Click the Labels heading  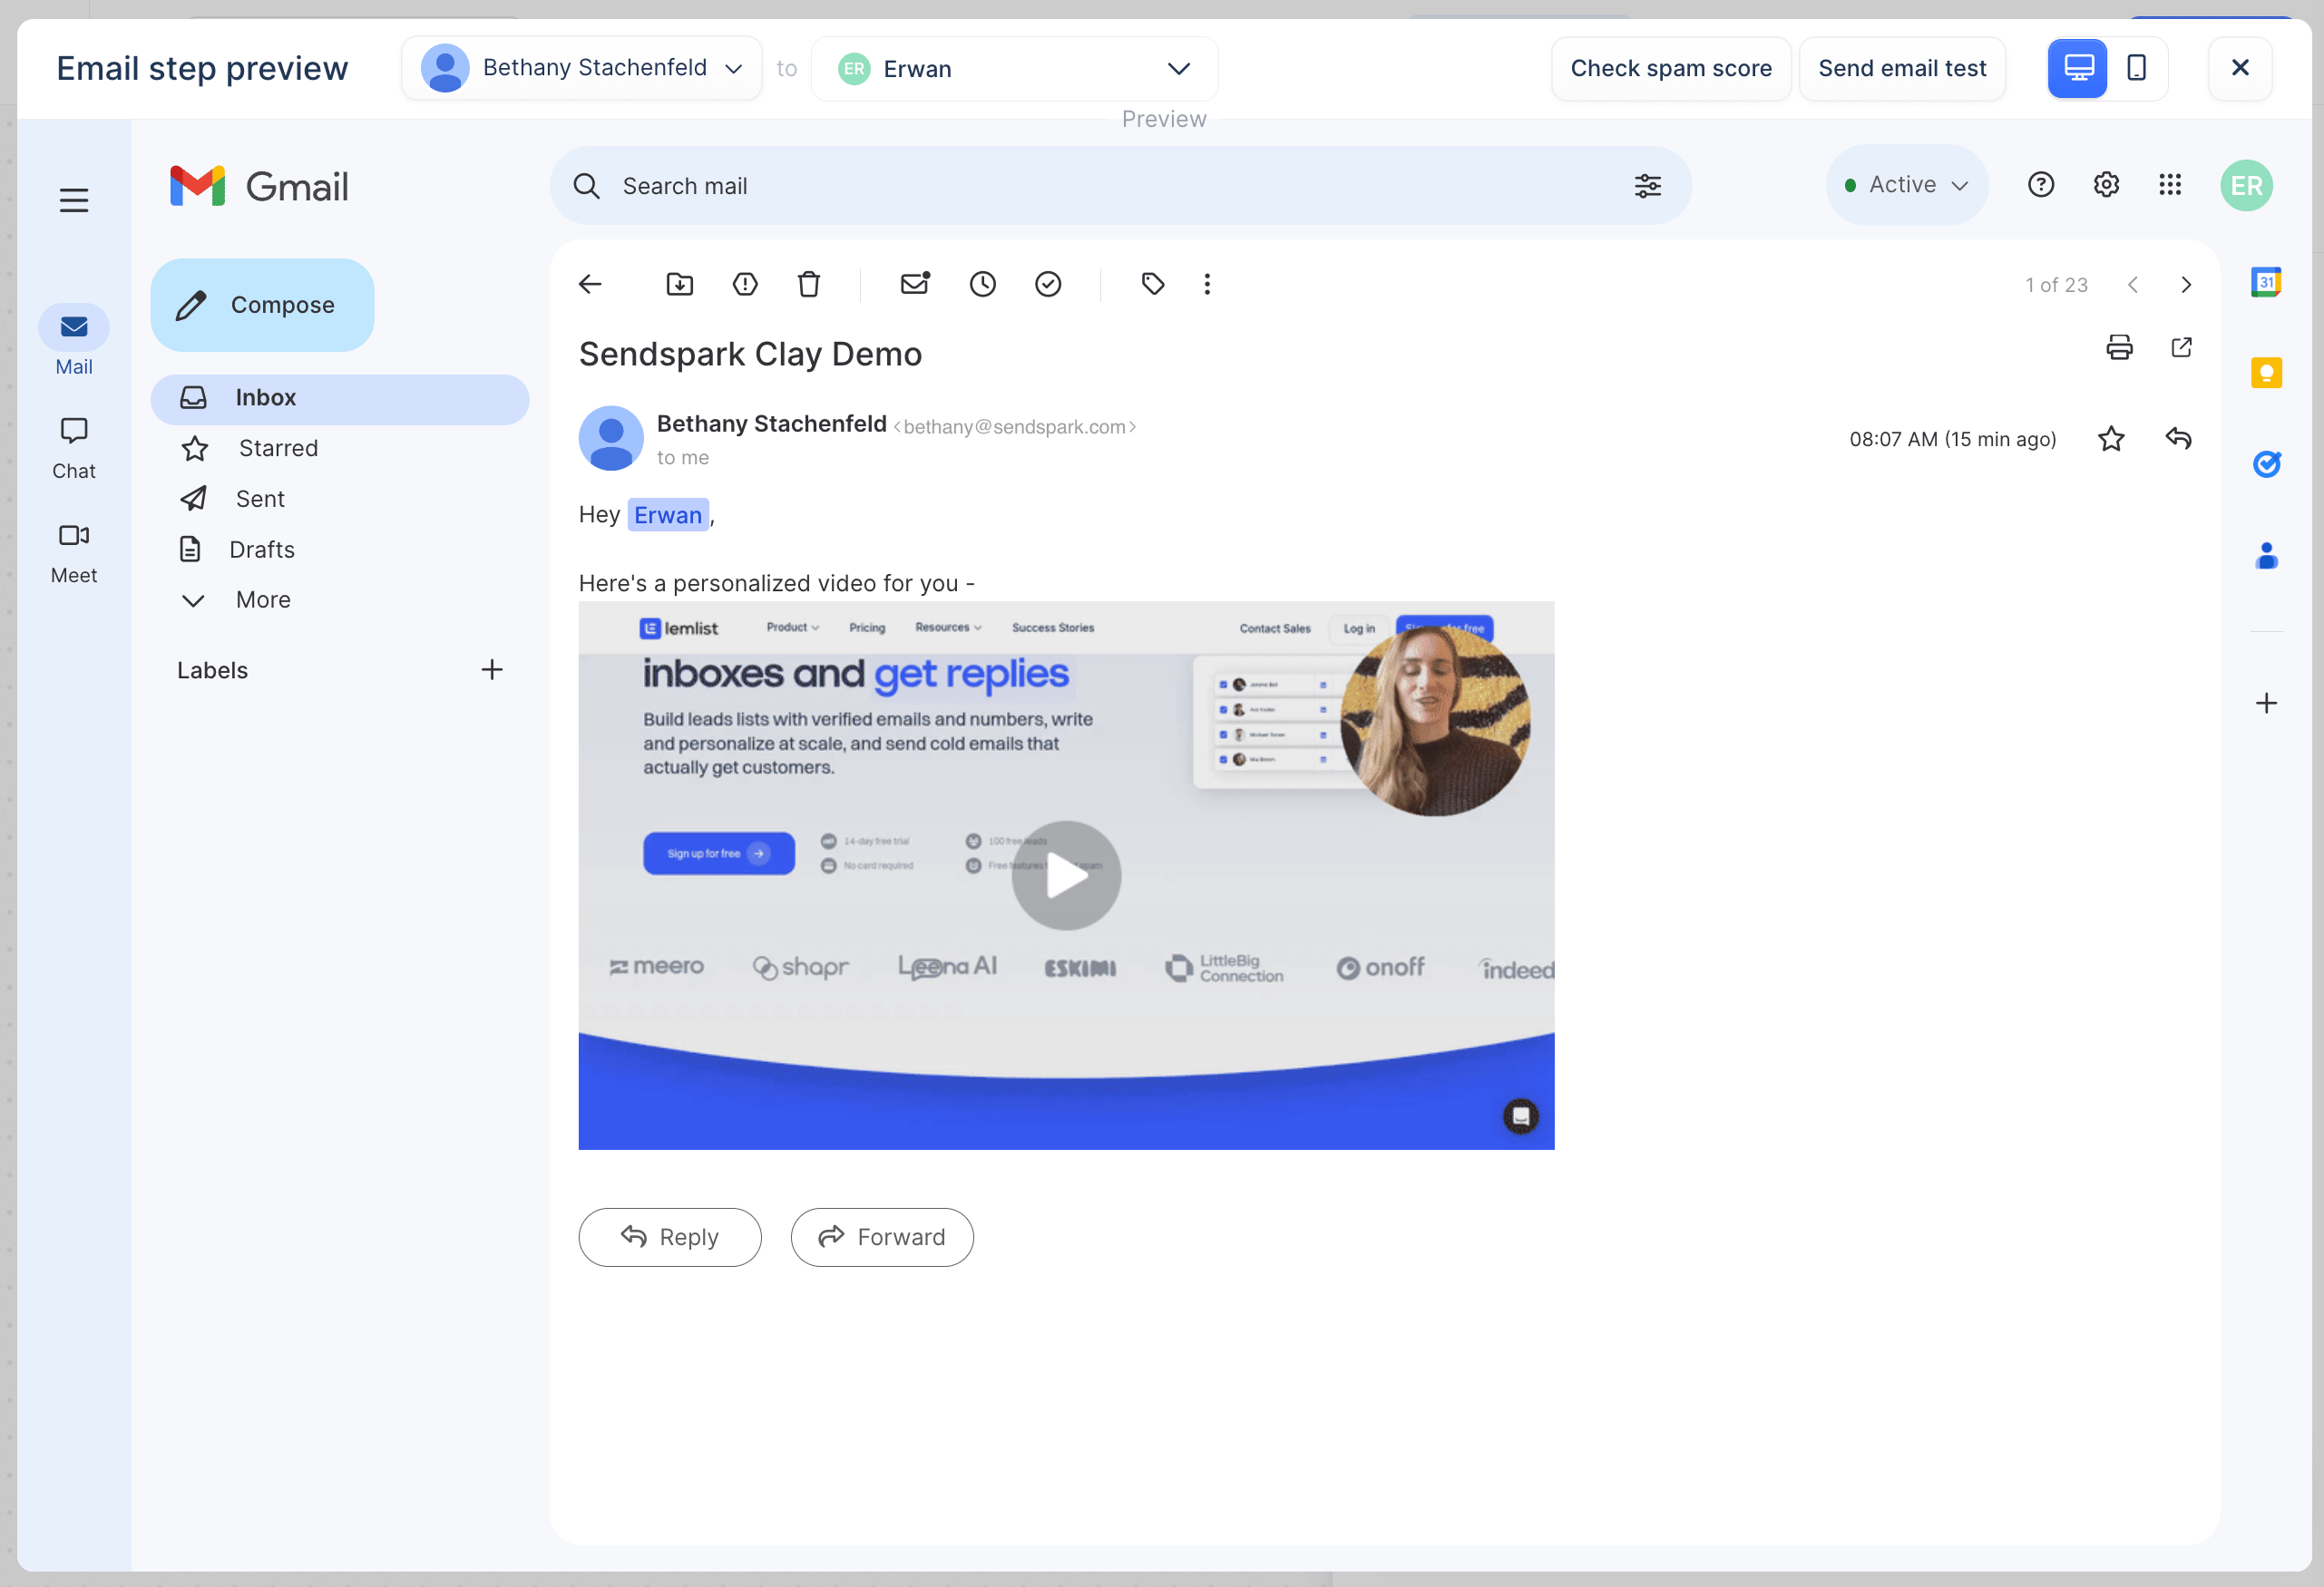[x=212, y=671]
